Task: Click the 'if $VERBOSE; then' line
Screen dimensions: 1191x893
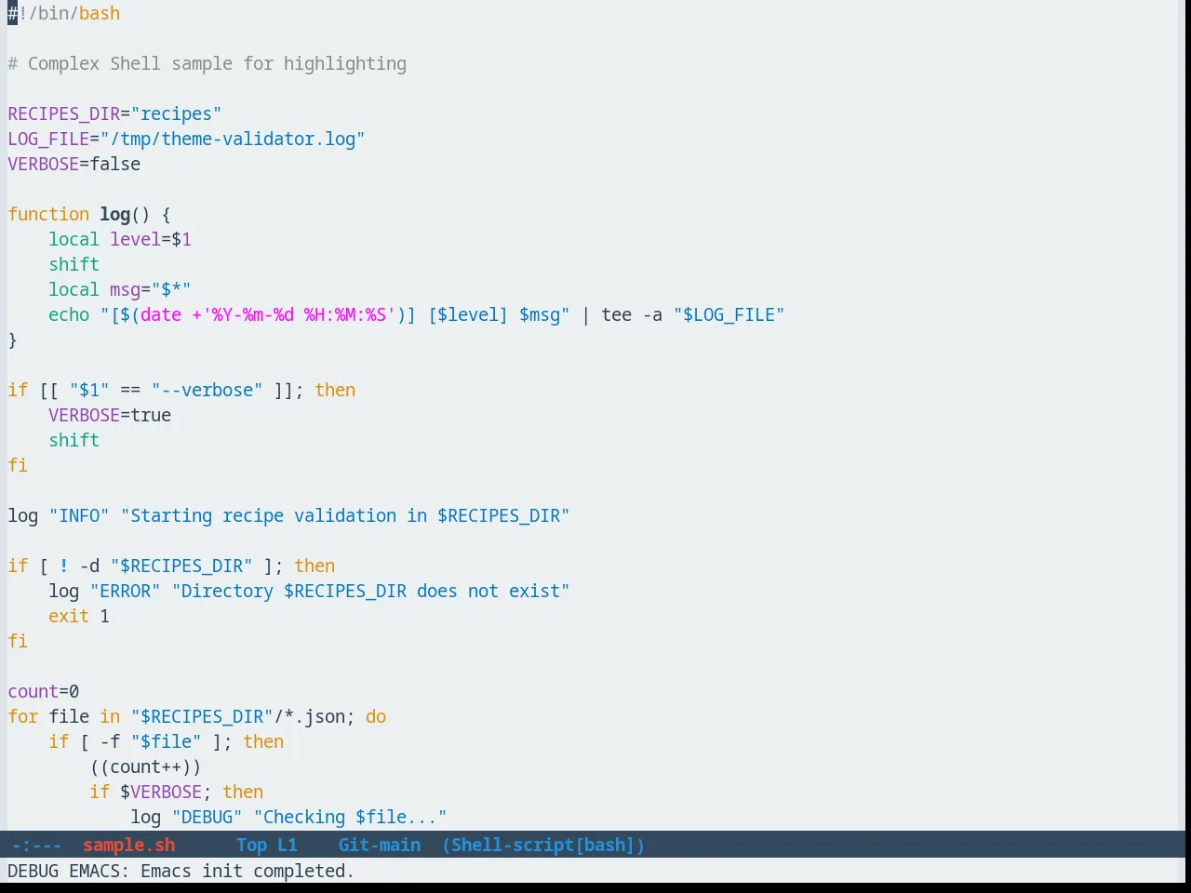Action: [x=176, y=792]
